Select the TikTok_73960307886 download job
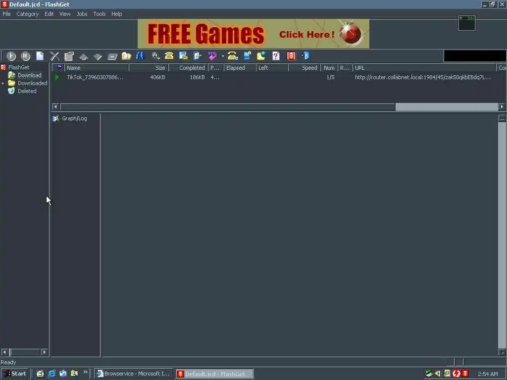This screenshot has height=380, width=507. 95,77
